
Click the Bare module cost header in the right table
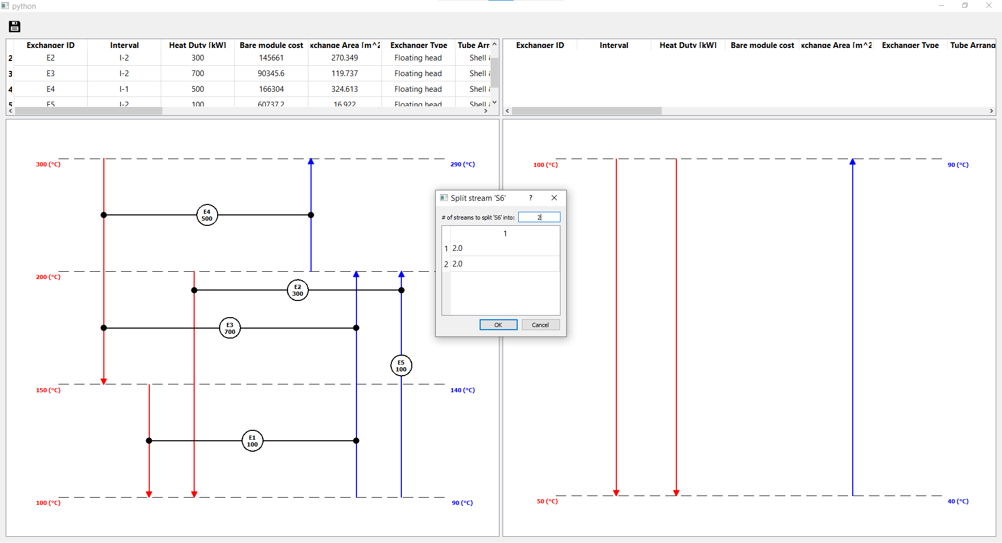tap(762, 45)
